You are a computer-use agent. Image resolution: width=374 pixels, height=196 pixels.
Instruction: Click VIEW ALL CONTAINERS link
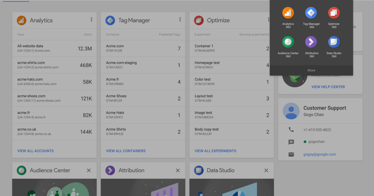click(x=126, y=151)
